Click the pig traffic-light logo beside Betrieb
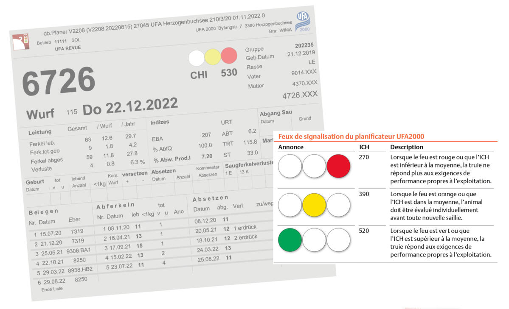Image resolution: width=509 pixels, height=309 pixels. [x=21, y=42]
